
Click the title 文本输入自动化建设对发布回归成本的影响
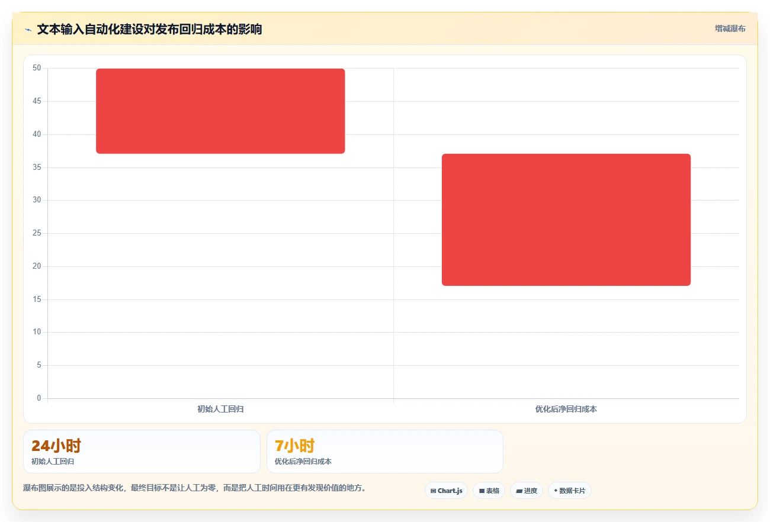[x=149, y=29]
